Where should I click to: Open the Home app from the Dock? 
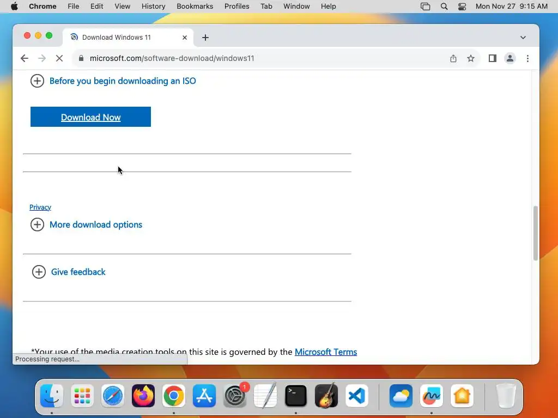462,396
